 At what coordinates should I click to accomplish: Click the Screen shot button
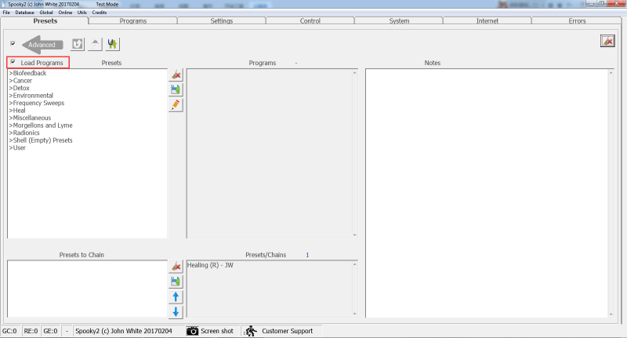[x=210, y=331]
